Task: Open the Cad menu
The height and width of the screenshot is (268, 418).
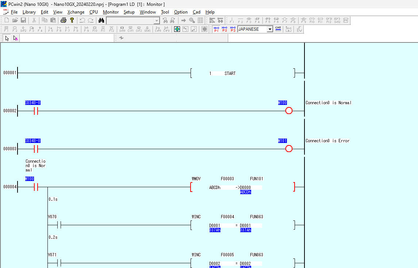Action: [x=196, y=12]
